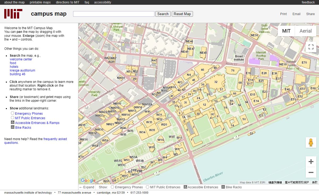Click the Broad Institute label on map
319x196 pixels.
tap(239, 58)
